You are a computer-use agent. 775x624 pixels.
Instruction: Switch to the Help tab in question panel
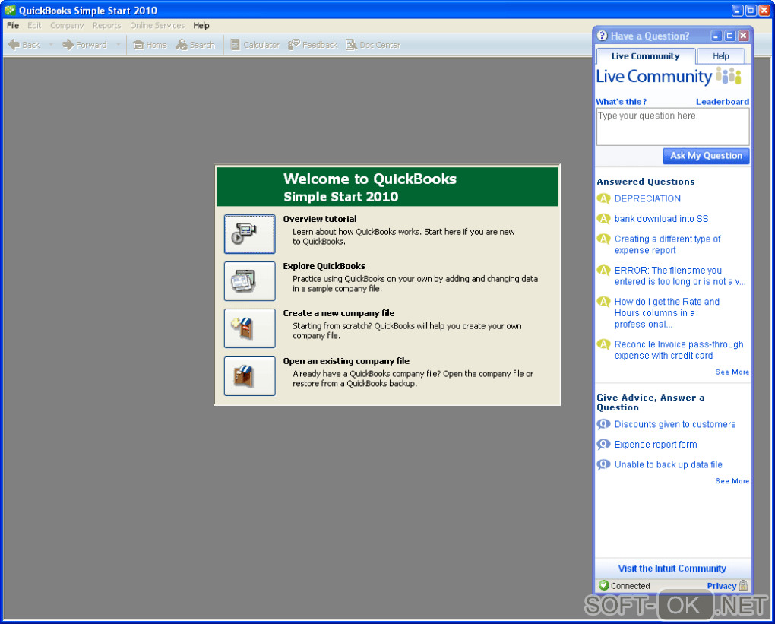point(720,56)
